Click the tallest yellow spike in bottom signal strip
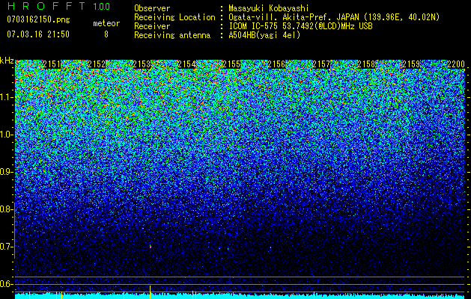This screenshot has height=299, width=471. (150, 292)
